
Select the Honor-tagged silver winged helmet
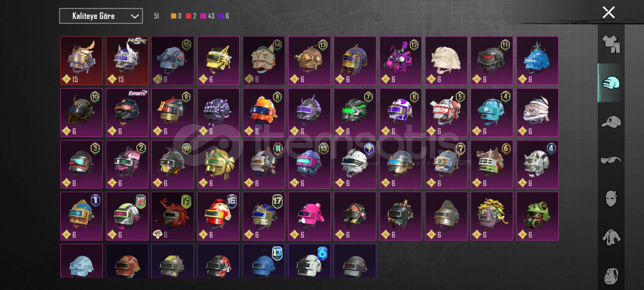(x=127, y=61)
